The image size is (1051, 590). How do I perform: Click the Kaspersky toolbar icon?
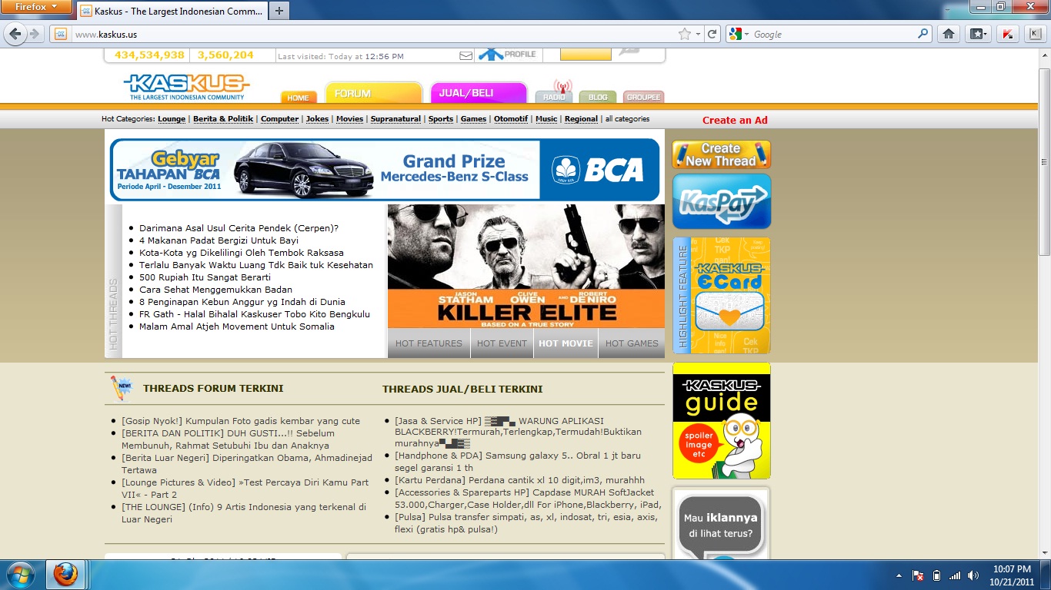1006,34
